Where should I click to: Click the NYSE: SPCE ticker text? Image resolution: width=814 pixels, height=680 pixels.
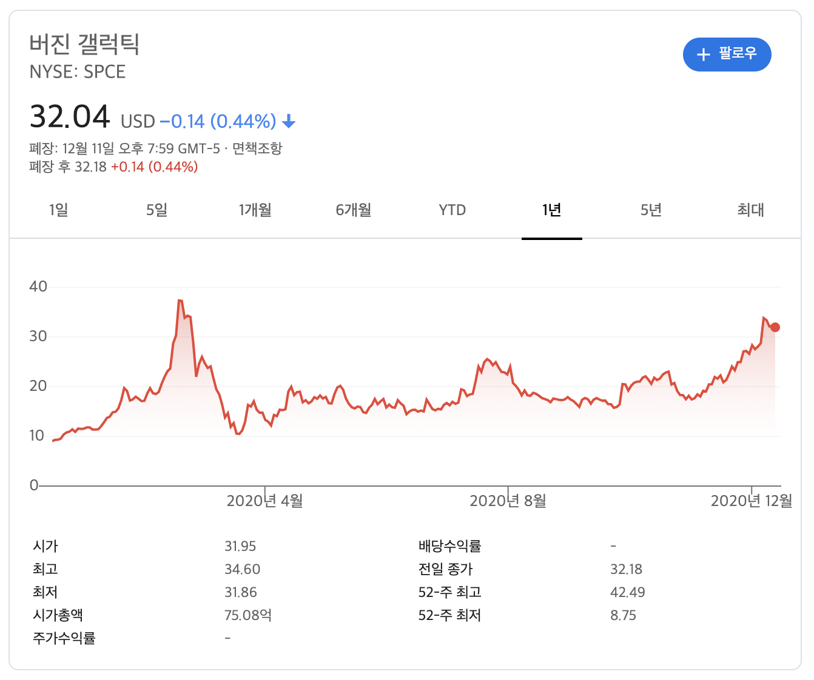(x=78, y=72)
